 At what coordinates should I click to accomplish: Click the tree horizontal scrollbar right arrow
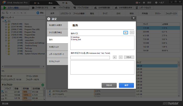43,66
